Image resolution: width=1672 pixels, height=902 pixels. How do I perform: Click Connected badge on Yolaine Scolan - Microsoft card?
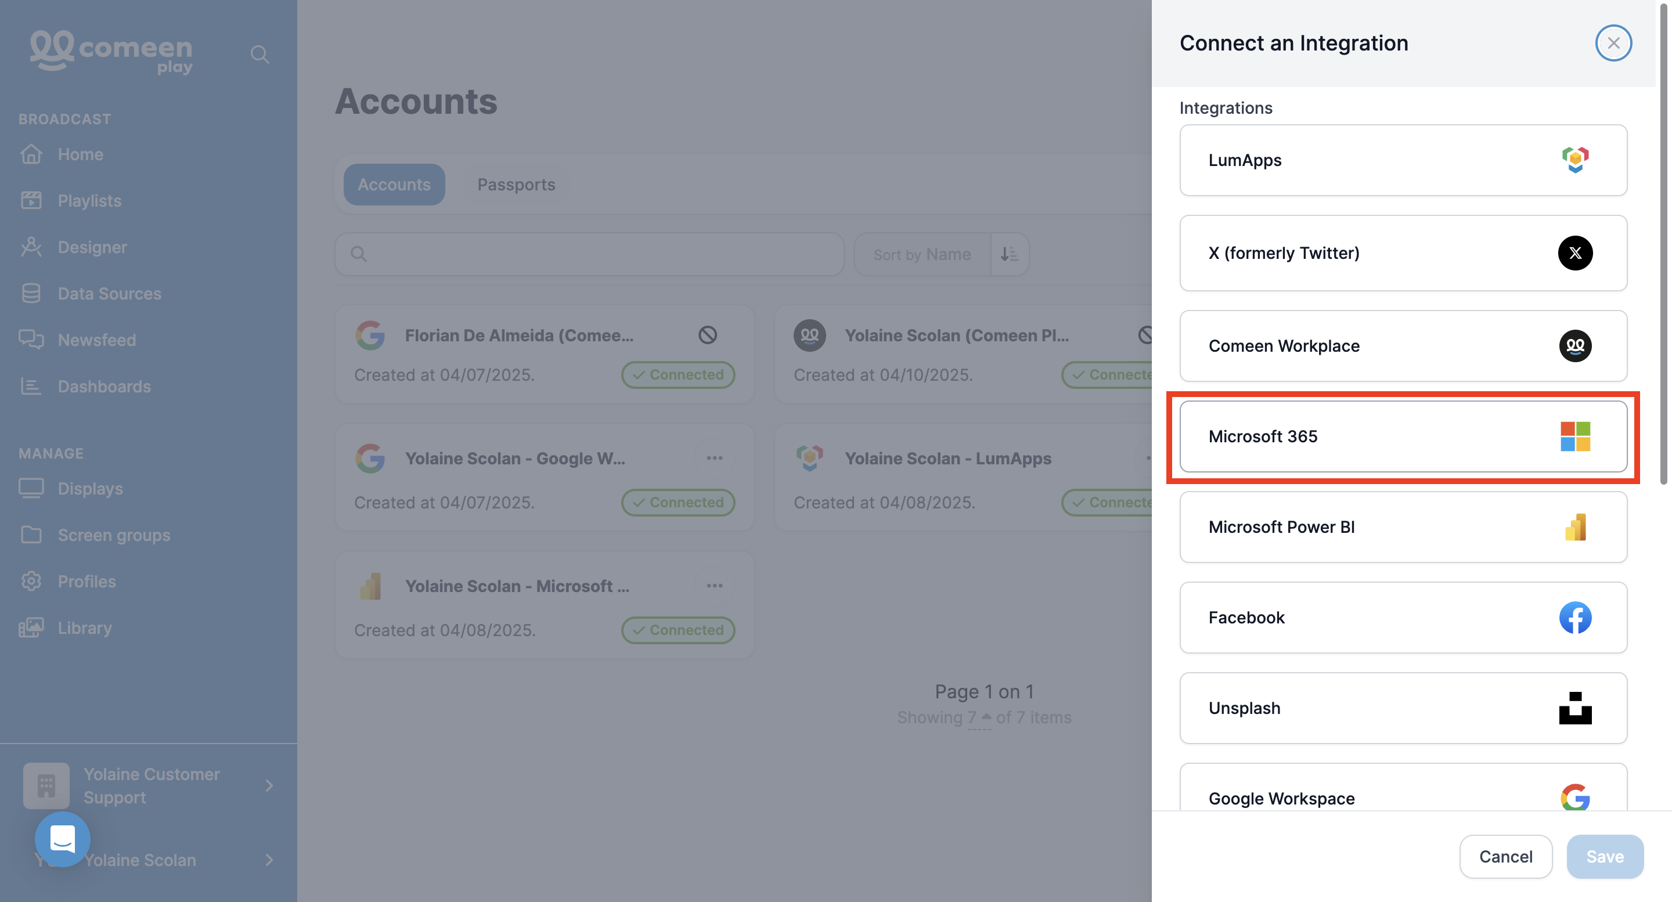tap(678, 630)
